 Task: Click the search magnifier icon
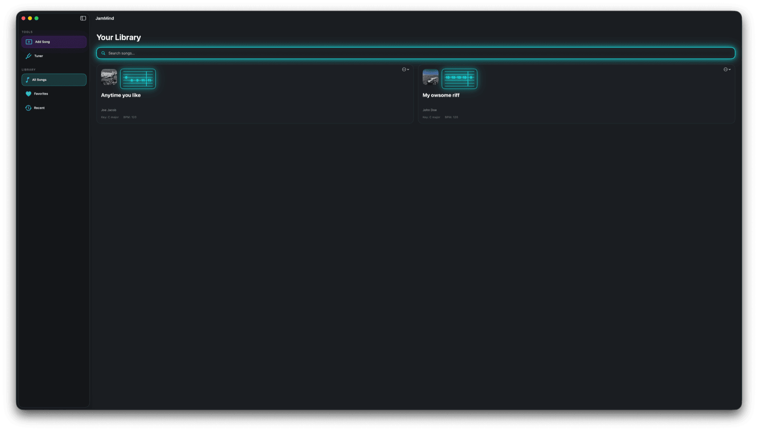pyautogui.click(x=103, y=53)
